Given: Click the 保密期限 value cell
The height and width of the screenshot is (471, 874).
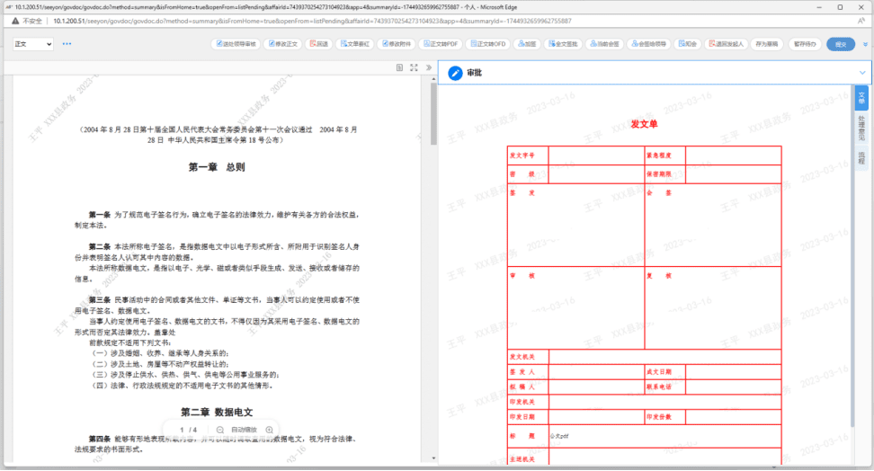Looking at the screenshot, I should point(734,174).
